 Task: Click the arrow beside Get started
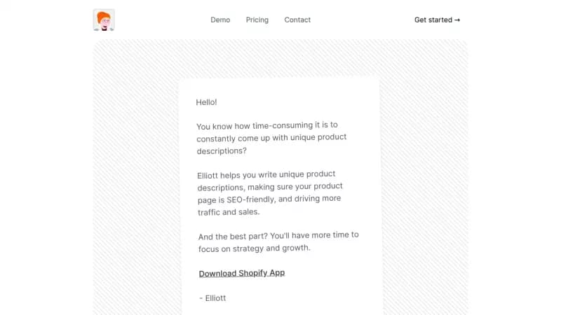pyautogui.click(x=457, y=20)
